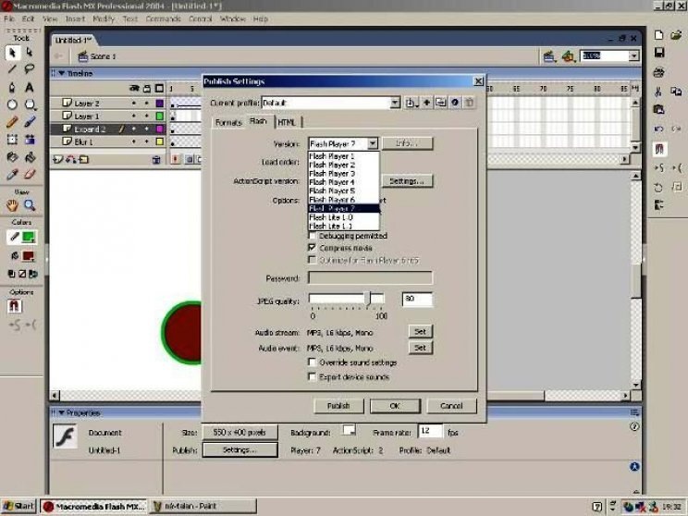Click the create new profile plus icon
This screenshot has width=688, height=516.
(x=426, y=103)
